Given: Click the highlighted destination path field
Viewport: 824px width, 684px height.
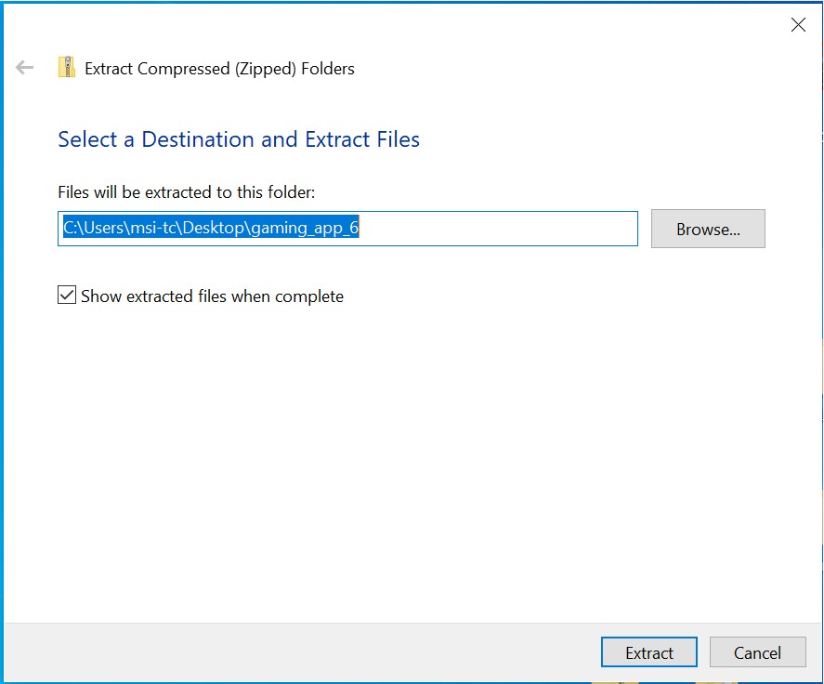Looking at the screenshot, I should pos(347,229).
